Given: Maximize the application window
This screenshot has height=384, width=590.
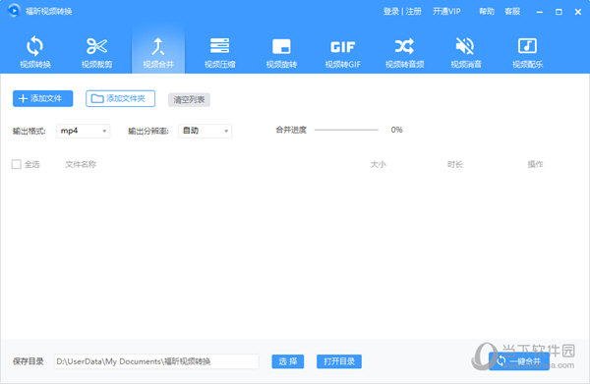Looking at the screenshot, I should coord(559,12).
